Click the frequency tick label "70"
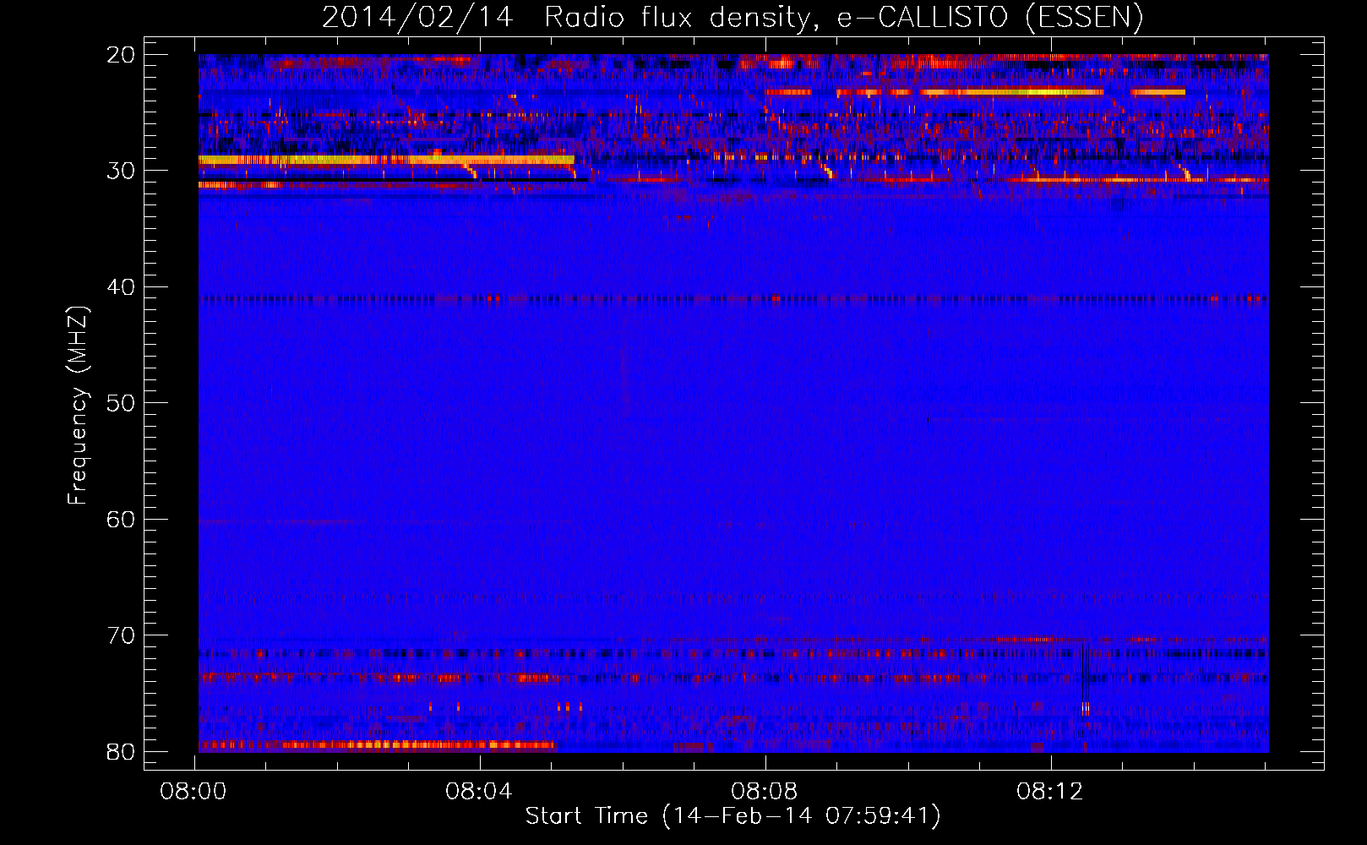 click(x=122, y=635)
